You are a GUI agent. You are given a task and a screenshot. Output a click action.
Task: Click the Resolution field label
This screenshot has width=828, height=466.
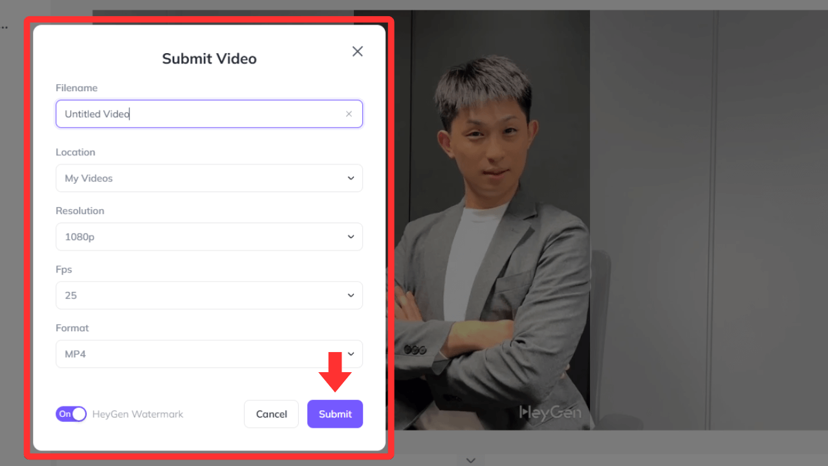(80, 211)
